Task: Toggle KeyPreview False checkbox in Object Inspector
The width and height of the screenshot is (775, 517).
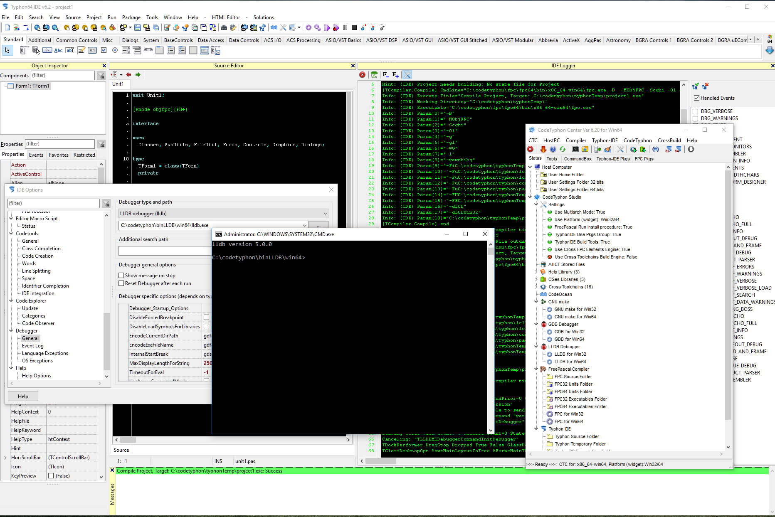Action: point(51,476)
